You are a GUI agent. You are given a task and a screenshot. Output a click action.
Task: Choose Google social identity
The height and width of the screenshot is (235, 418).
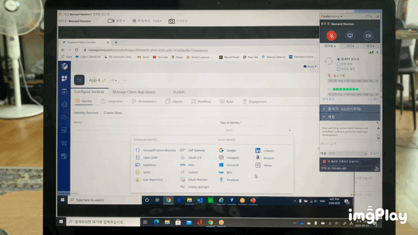228,150
